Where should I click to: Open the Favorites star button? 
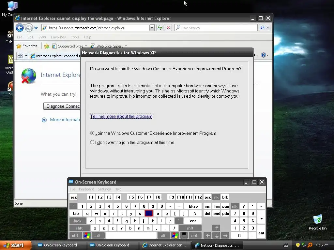click(x=27, y=46)
